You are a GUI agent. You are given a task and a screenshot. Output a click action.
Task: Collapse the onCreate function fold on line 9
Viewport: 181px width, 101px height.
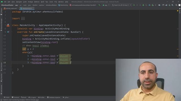pos(11,32)
